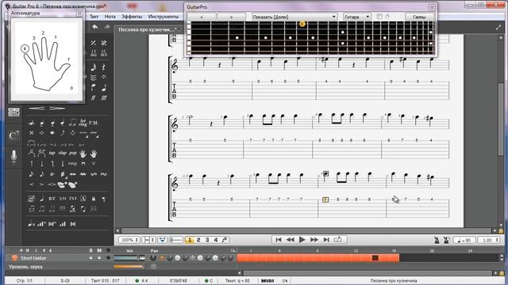
Task: Turn the Steel Guitar pan knob
Action: pyautogui.click(x=153, y=258)
